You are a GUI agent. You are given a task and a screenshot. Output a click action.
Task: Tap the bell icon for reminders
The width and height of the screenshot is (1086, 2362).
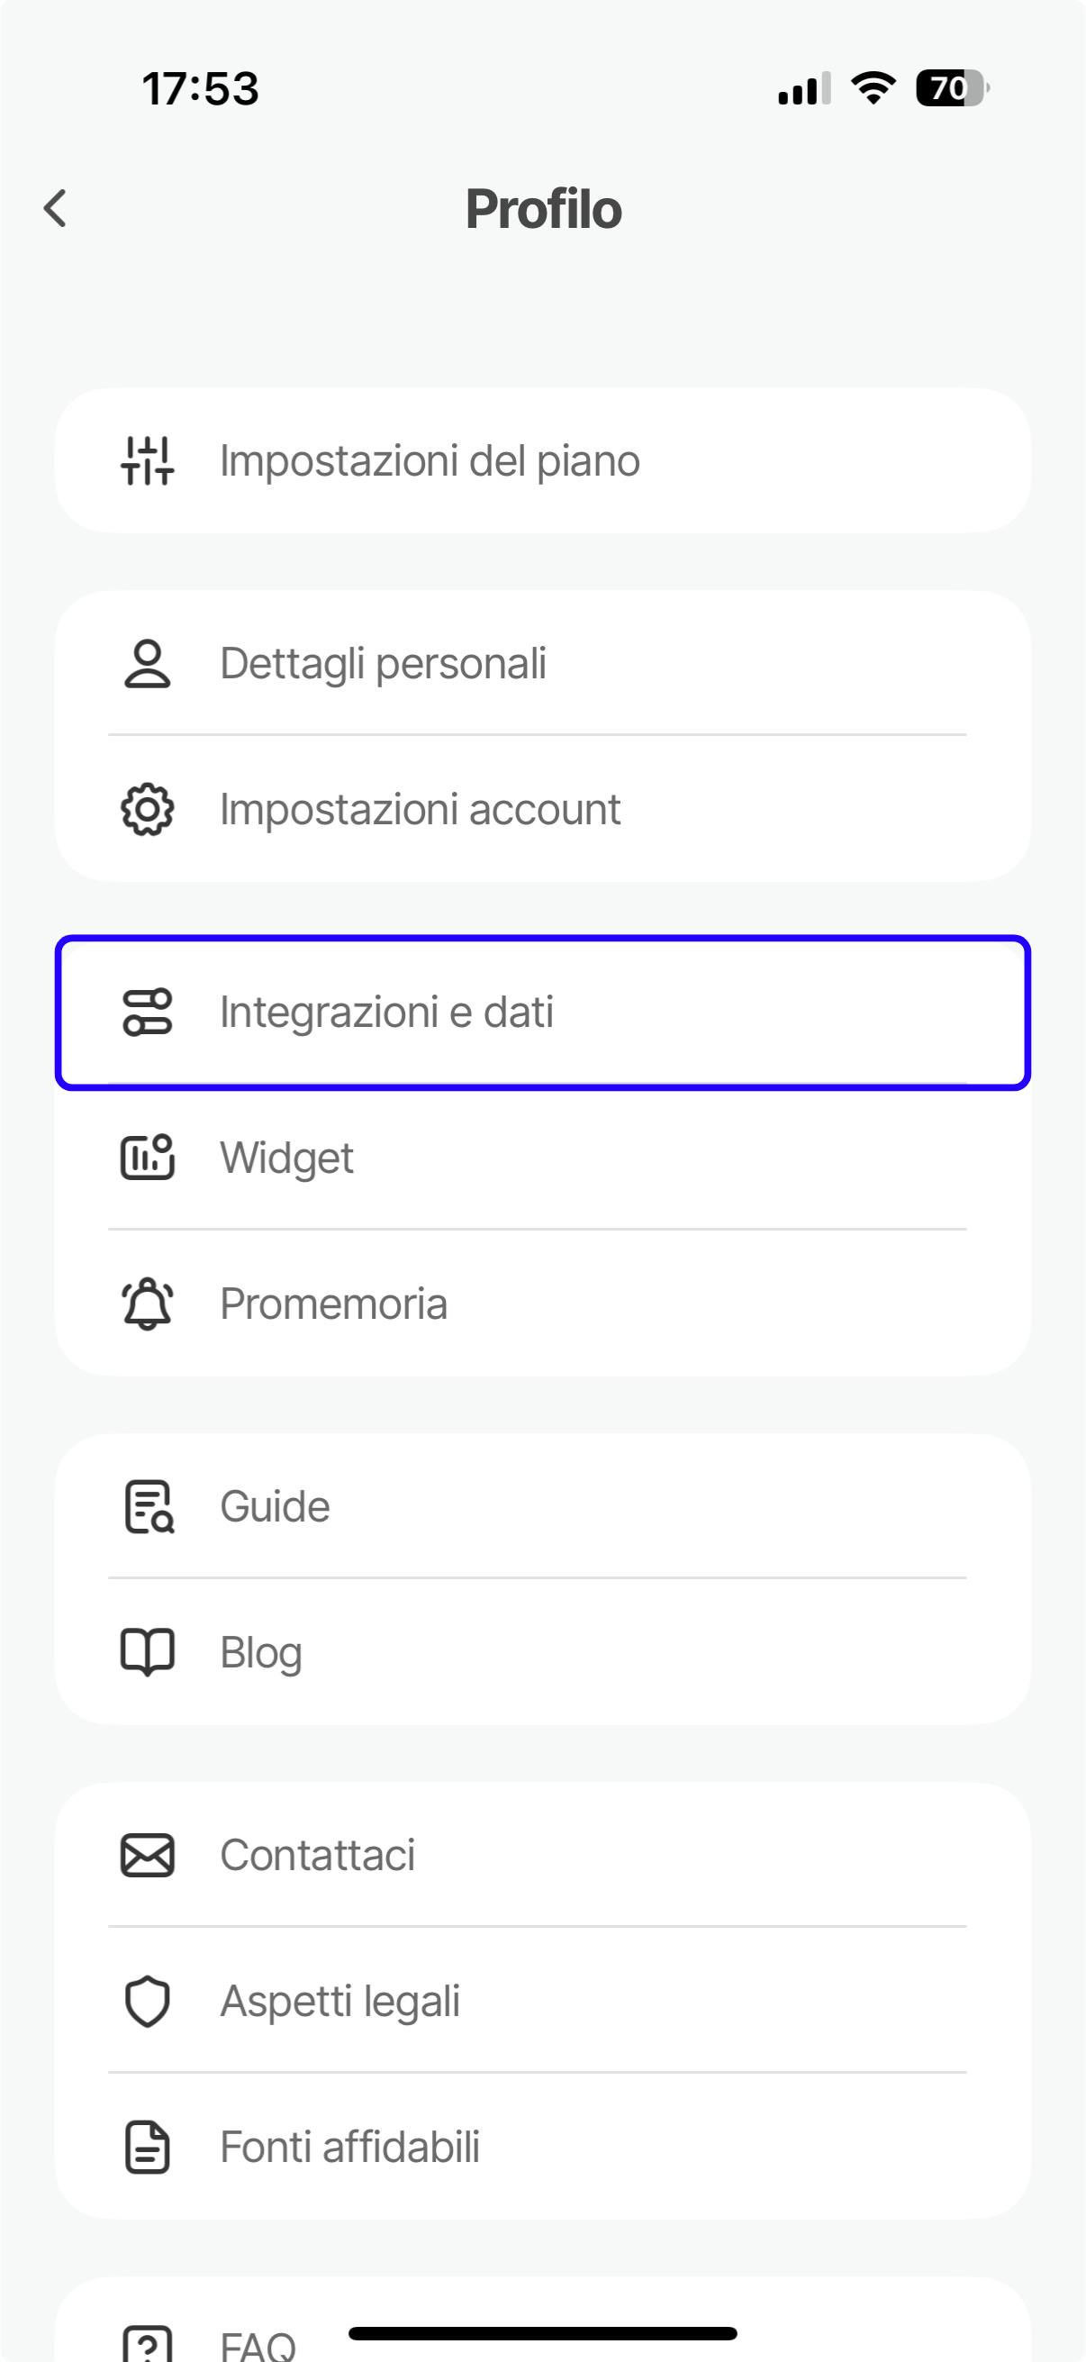pos(147,1304)
